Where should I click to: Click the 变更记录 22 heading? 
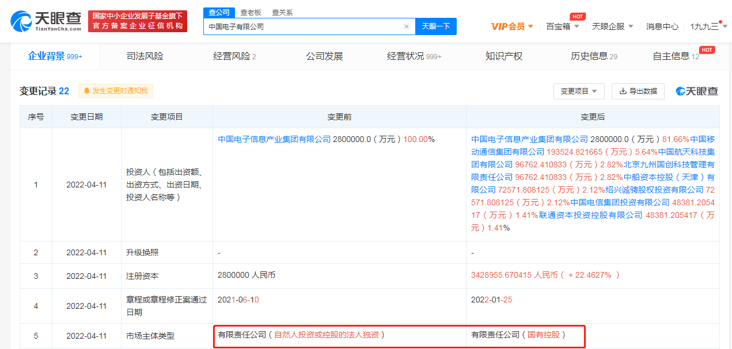[44, 91]
